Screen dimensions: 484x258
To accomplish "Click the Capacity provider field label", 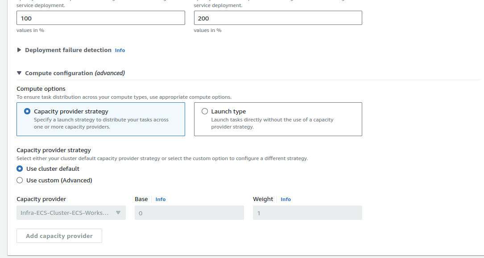I will [41, 199].
